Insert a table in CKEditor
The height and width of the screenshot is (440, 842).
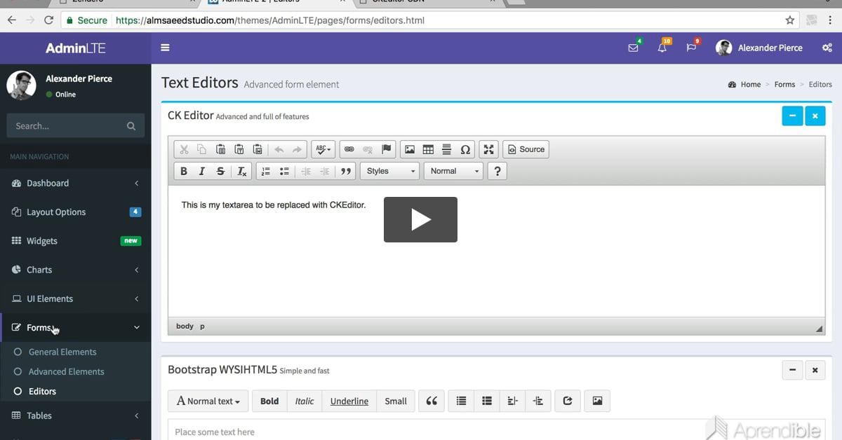(428, 149)
